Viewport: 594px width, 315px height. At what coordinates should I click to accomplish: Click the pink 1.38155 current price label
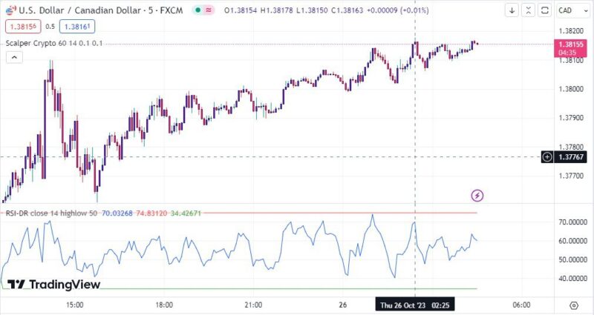[570, 48]
